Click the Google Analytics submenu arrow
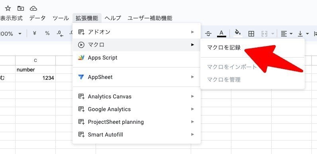Screen dimensions: 317x154 (x=192, y=109)
